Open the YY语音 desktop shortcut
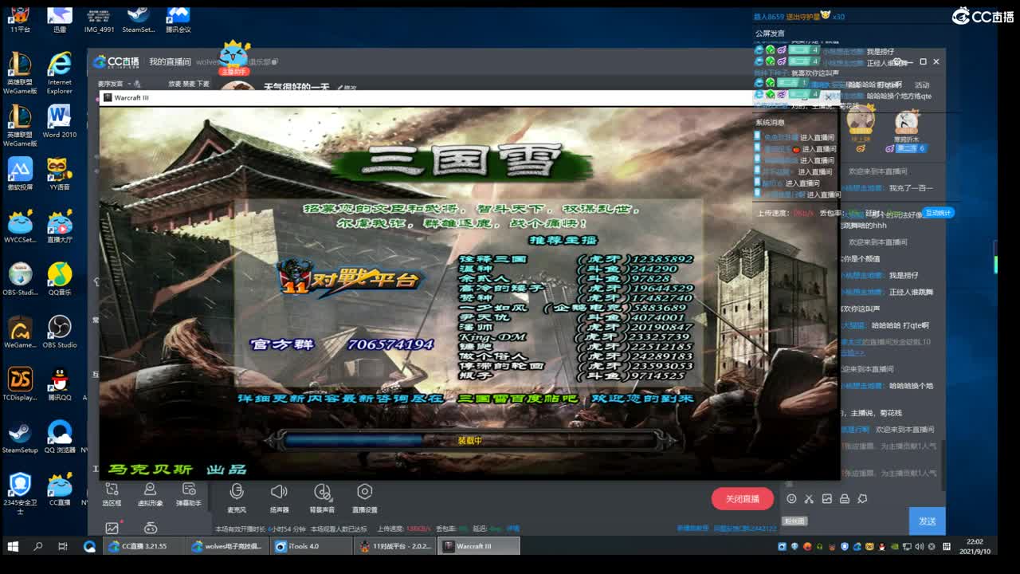The image size is (1020, 574). coord(60,174)
